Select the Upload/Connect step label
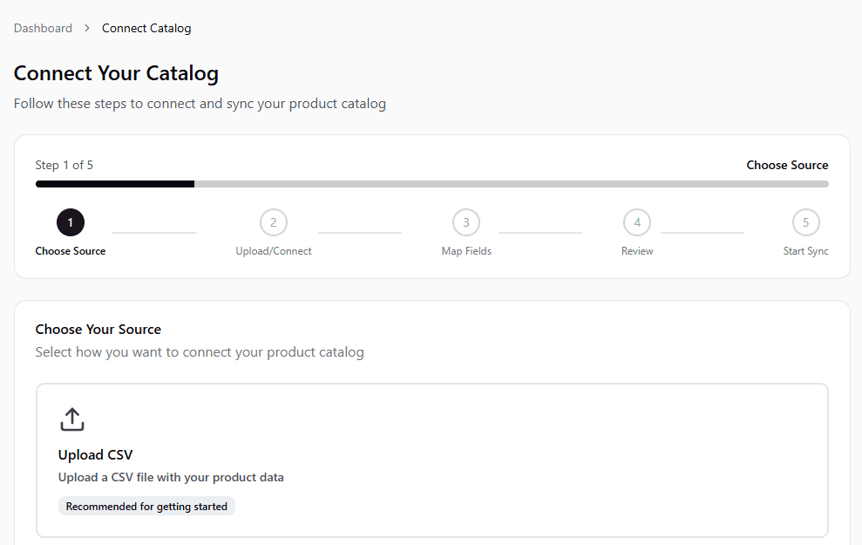The image size is (862, 545). tap(273, 251)
